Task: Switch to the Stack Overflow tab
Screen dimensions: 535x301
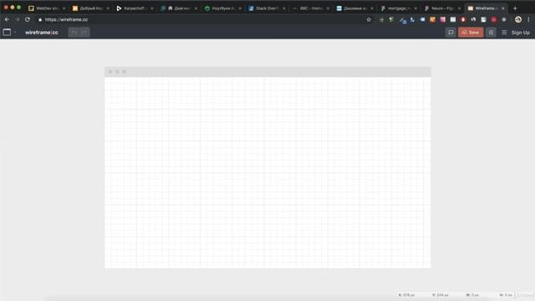Action: (x=267, y=8)
